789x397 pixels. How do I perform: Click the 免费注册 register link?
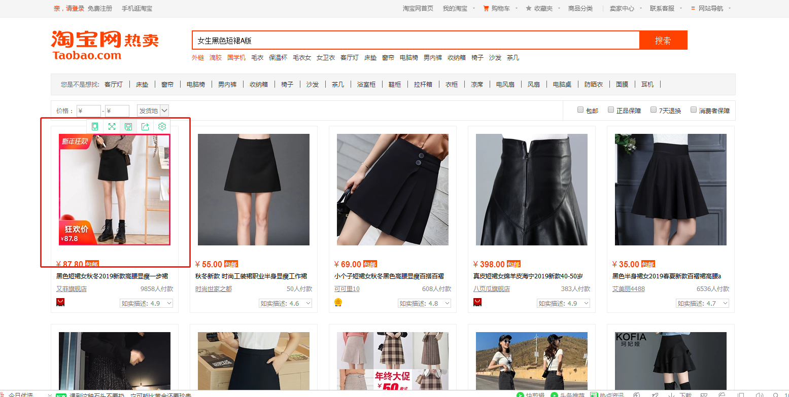pos(99,8)
